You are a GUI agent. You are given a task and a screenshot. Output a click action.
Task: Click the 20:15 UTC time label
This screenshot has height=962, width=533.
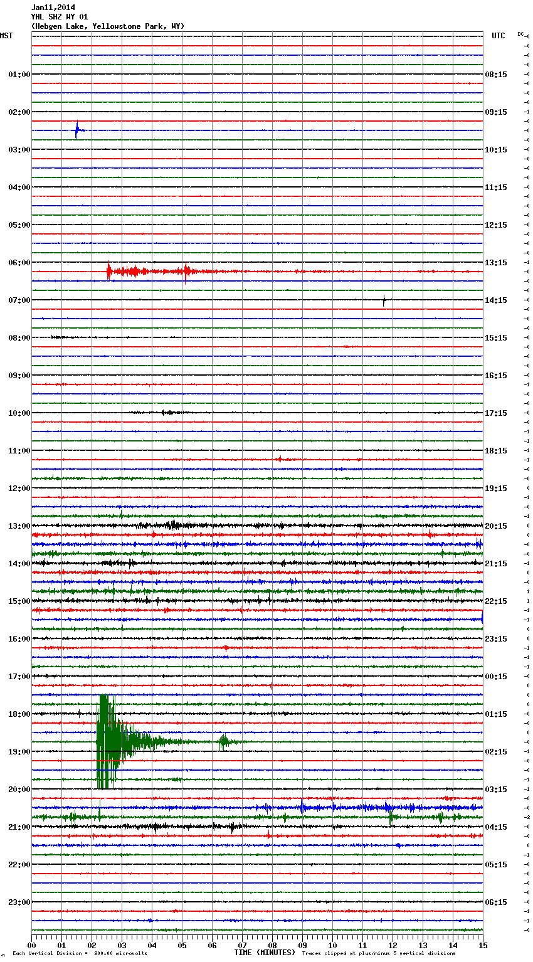coord(496,526)
